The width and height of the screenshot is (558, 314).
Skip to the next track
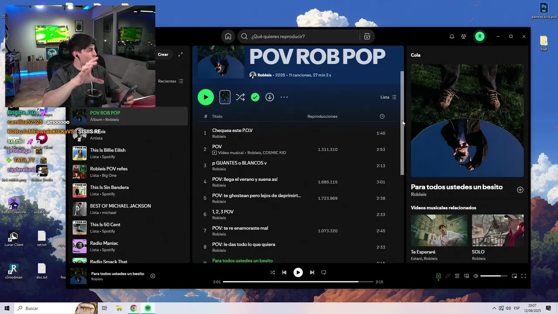coord(312,272)
